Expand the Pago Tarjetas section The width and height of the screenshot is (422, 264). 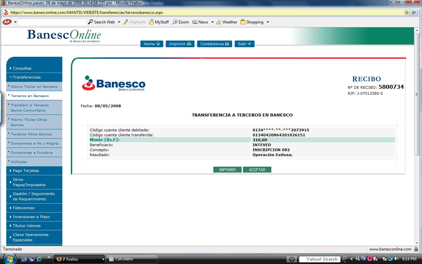tap(34, 171)
